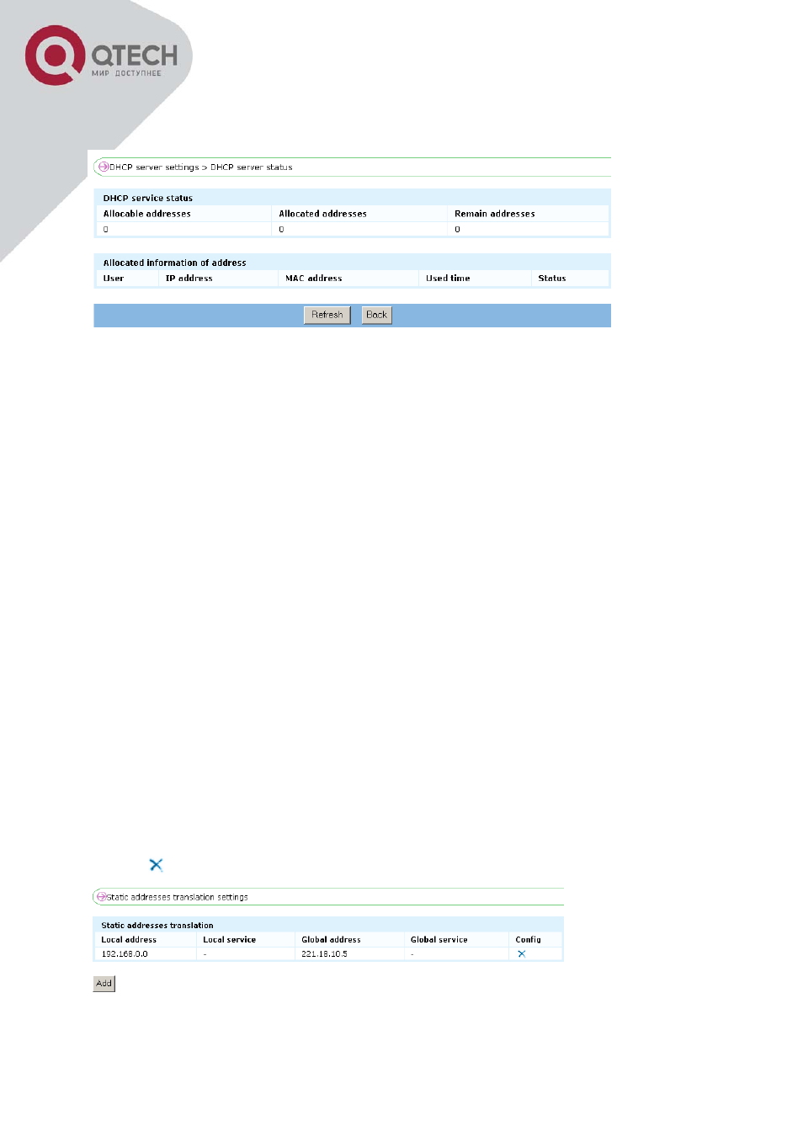This screenshot has width=803, height=1136.
Task: Select the 'Allocated information of address' heading
Action: tap(175, 263)
